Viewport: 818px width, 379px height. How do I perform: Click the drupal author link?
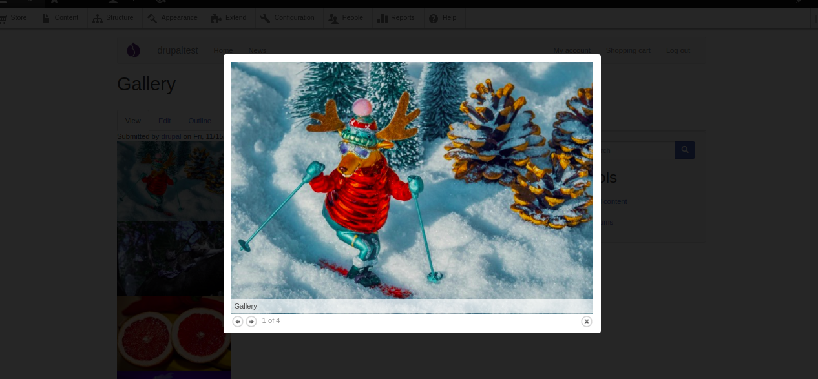point(171,136)
